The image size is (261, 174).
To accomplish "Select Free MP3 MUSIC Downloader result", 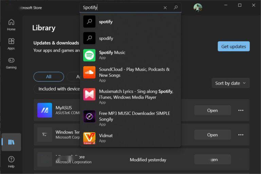I will click(x=130, y=118).
